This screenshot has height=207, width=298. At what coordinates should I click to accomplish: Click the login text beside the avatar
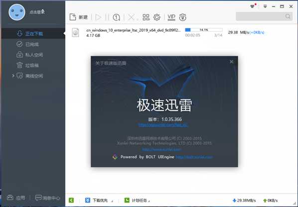37,12
